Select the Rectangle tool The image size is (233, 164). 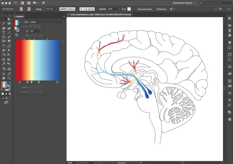(3, 37)
